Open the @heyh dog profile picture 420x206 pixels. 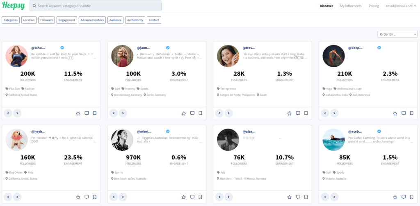click(x=17, y=140)
